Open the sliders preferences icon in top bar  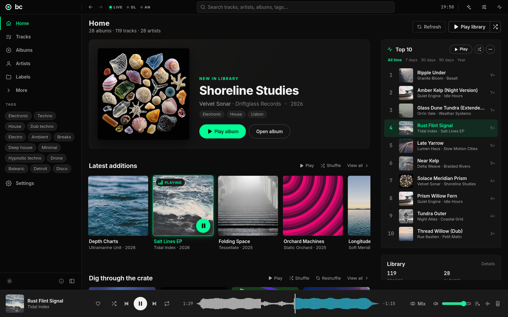(x=484, y=7)
